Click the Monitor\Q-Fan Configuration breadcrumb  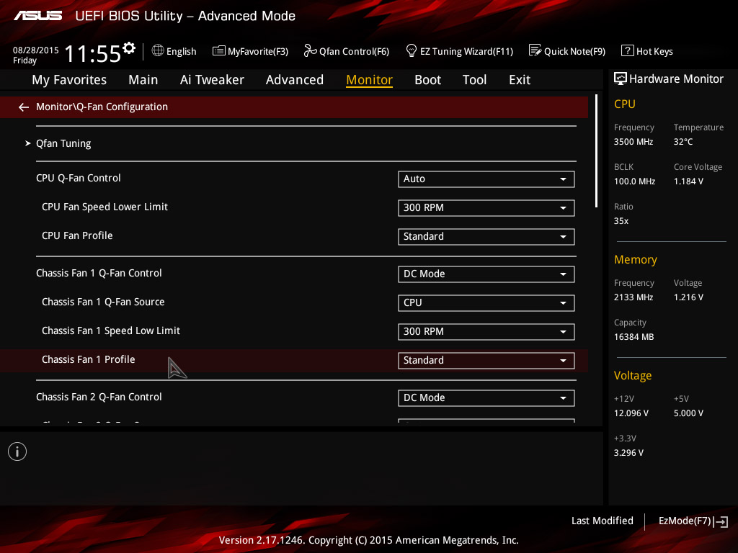pos(102,107)
